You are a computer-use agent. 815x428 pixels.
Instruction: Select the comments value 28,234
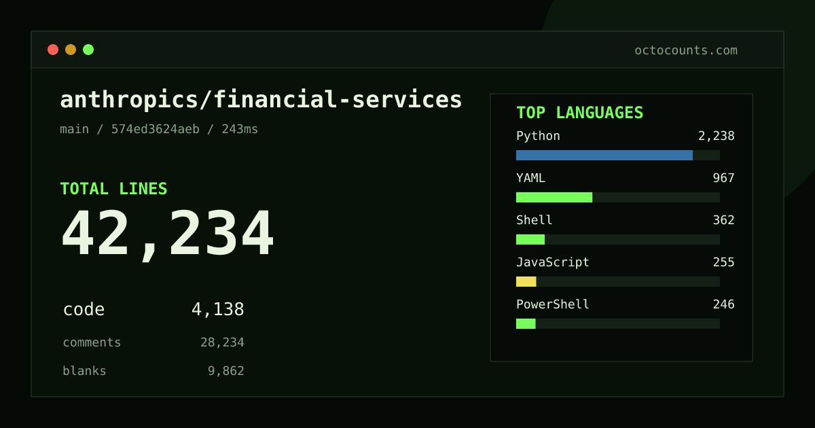(x=222, y=342)
